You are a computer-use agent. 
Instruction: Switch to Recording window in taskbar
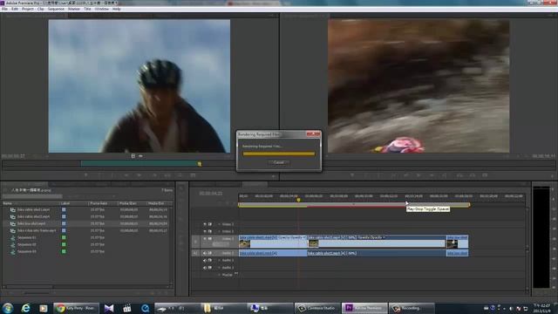click(x=412, y=308)
